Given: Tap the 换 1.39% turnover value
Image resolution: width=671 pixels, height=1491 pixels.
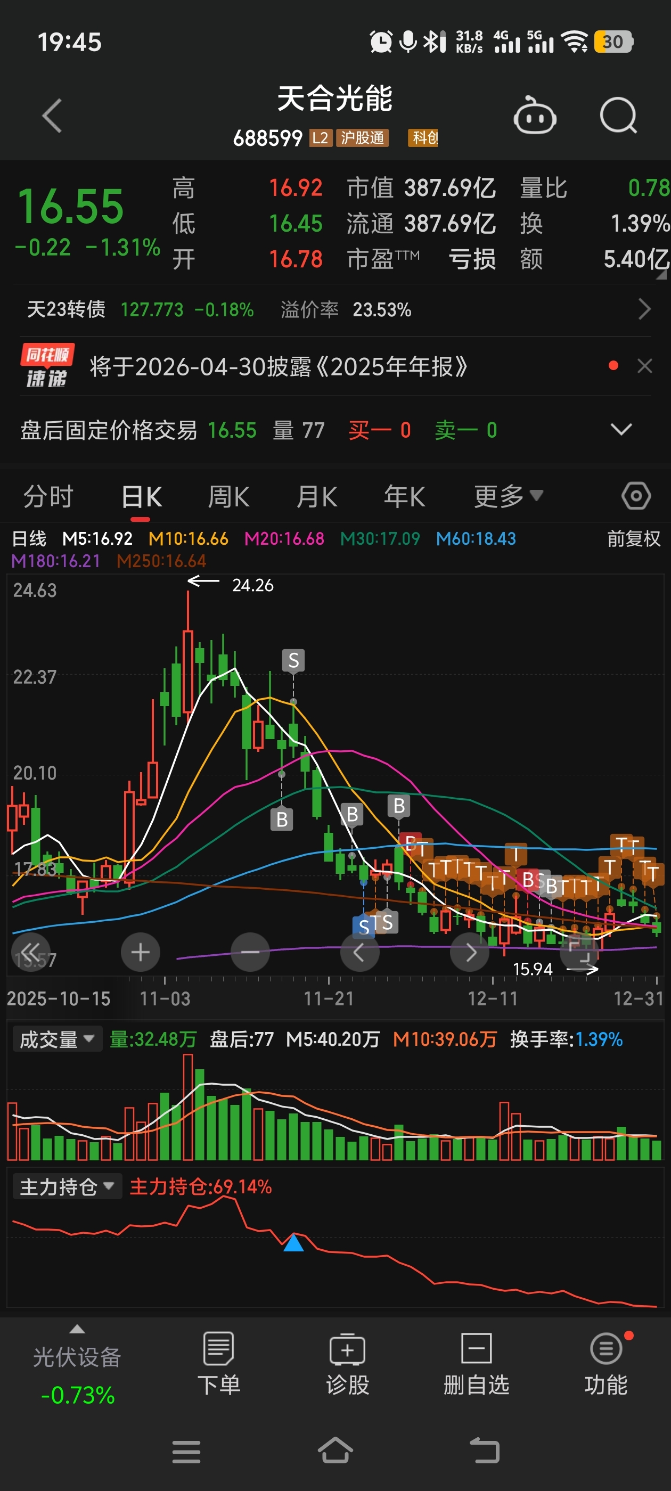Looking at the screenshot, I should click(x=594, y=224).
